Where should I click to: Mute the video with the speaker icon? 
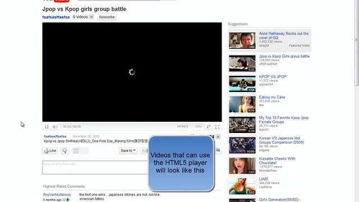point(55,126)
